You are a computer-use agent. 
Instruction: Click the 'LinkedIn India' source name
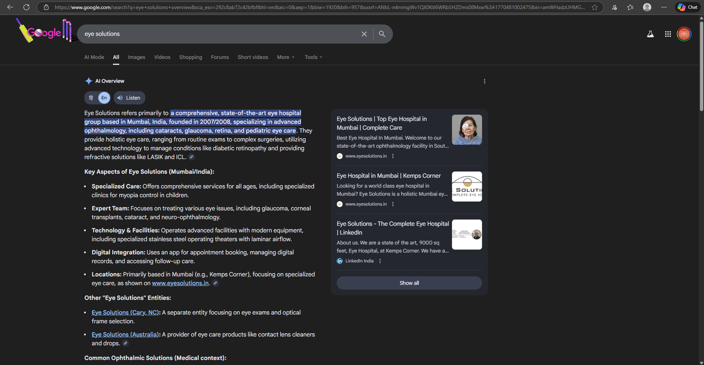coord(359,261)
